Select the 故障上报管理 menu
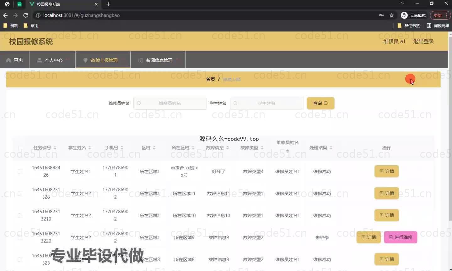This screenshot has height=271, width=452. [103, 60]
